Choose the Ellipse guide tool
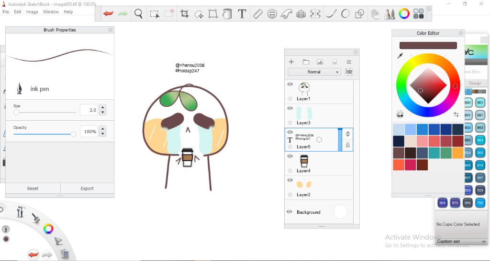490x261 pixels. [x=272, y=14]
